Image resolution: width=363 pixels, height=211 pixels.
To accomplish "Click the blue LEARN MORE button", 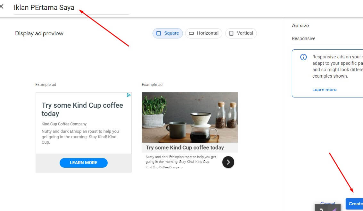I will [84, 163].
